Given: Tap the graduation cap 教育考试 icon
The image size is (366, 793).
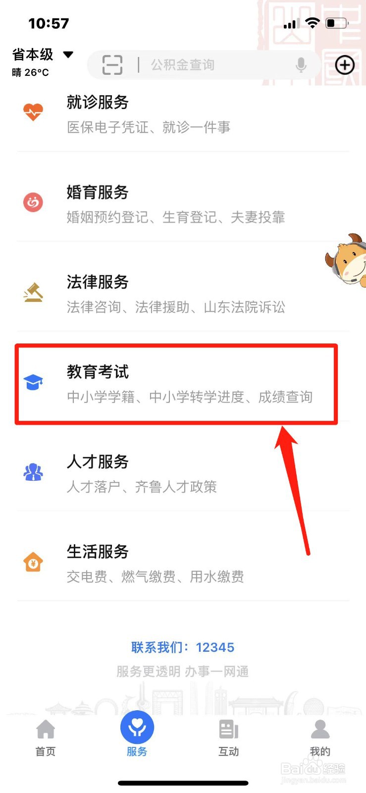Looking at the screenshot, I should 33,382.
